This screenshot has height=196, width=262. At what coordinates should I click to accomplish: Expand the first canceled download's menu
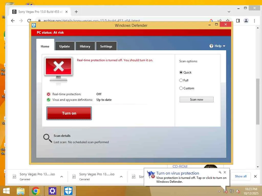(62, 177)
